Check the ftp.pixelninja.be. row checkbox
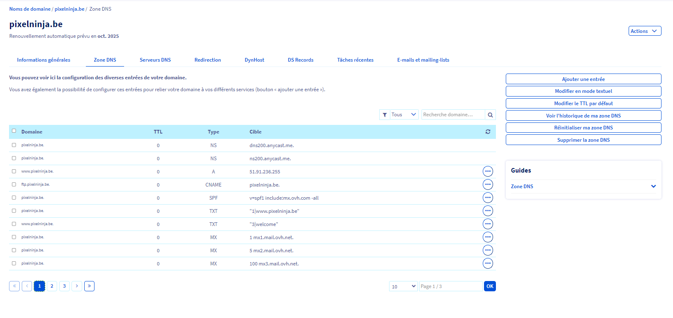Screen dimensions: 673x318 click(x=14, y=184)
